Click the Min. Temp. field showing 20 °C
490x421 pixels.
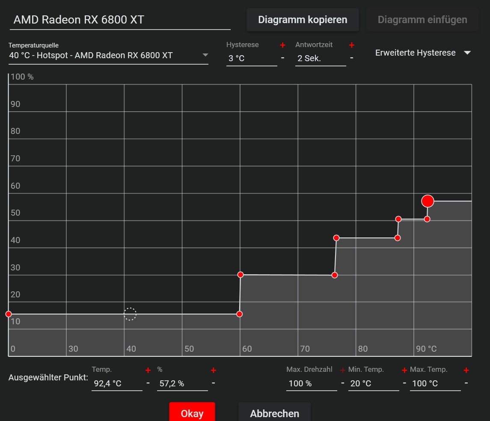point(374,383)
